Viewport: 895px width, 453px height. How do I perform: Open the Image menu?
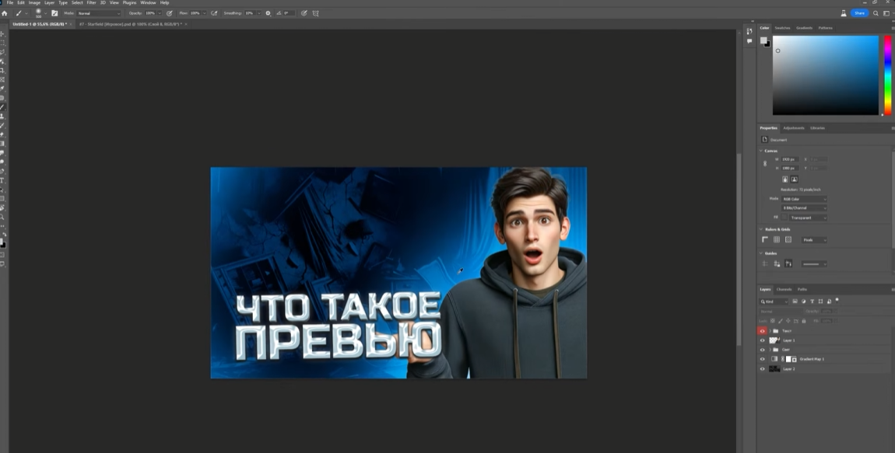pos(34,3)
